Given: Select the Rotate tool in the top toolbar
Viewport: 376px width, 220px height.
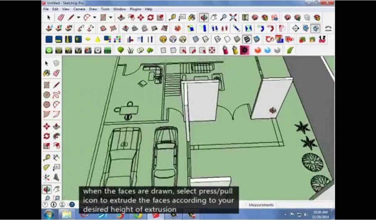Looking at the screenshot, I should coord(150,17).
